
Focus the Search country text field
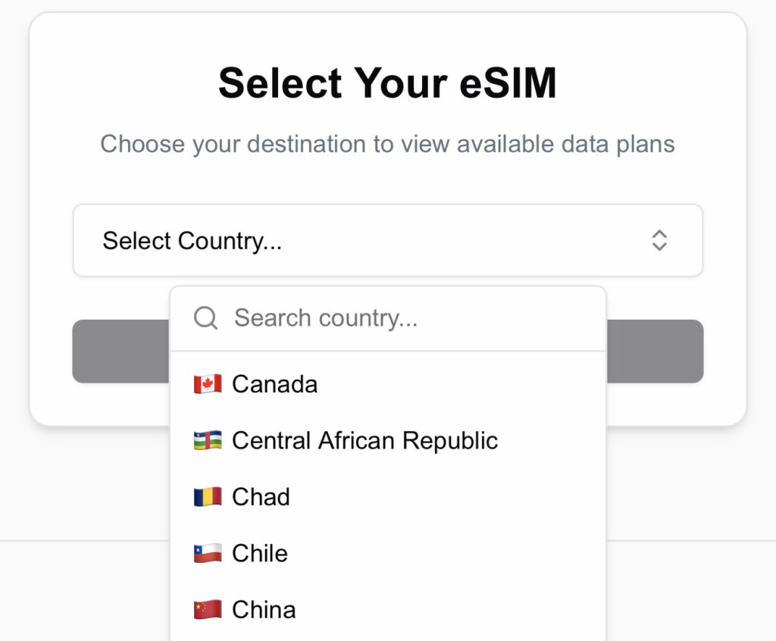tap(409, 317)
